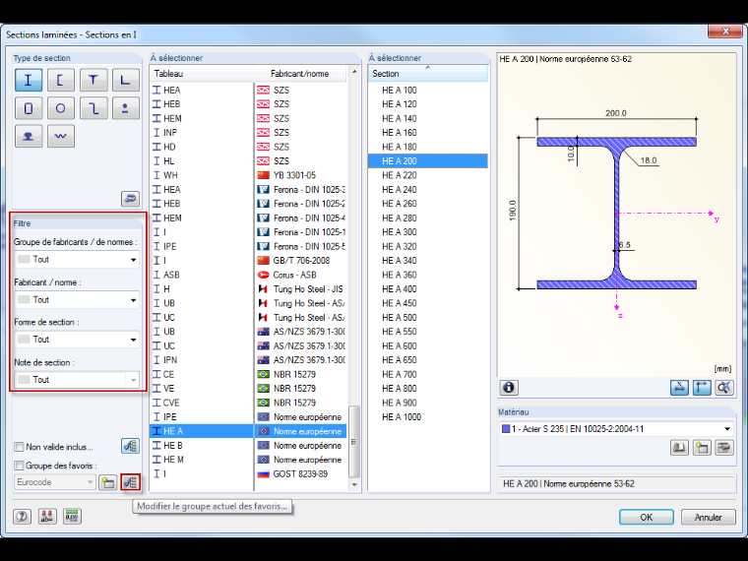748x561 pixels.
Task: Select section 'HE A 220'
Action: coord(428,175)
